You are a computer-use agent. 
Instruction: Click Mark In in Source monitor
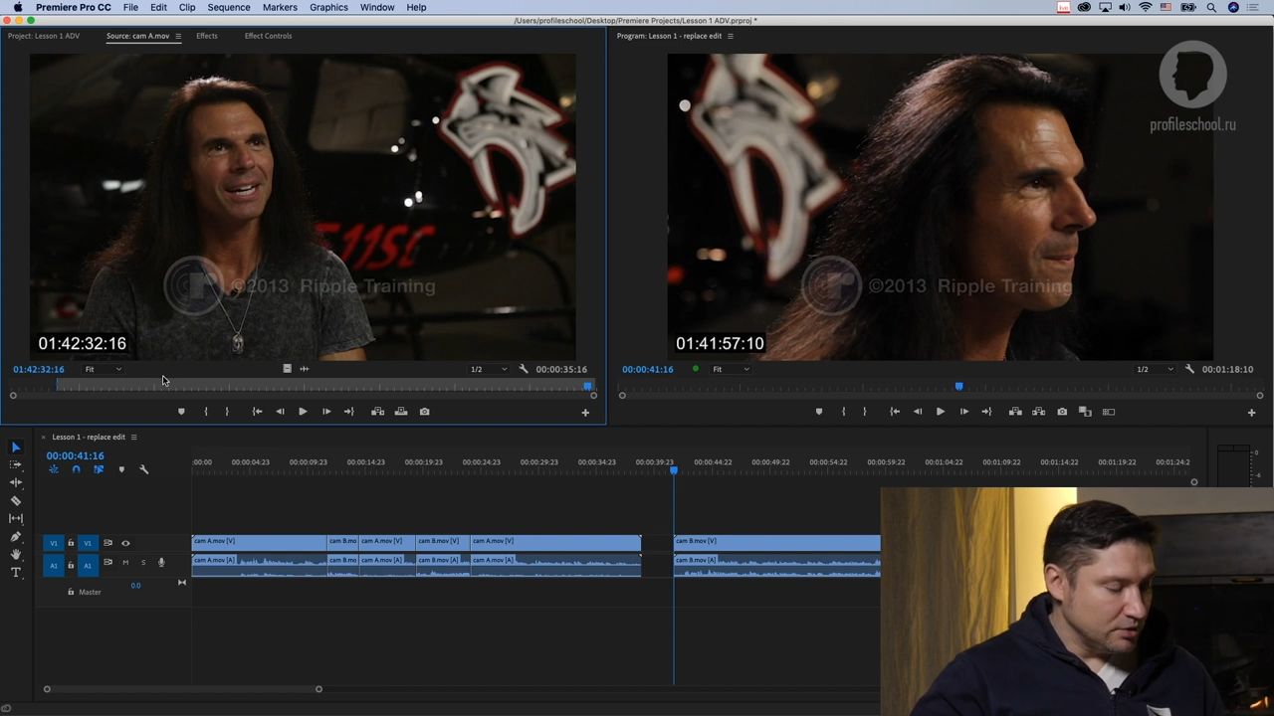pyautogui.click(x=206, y=412)
